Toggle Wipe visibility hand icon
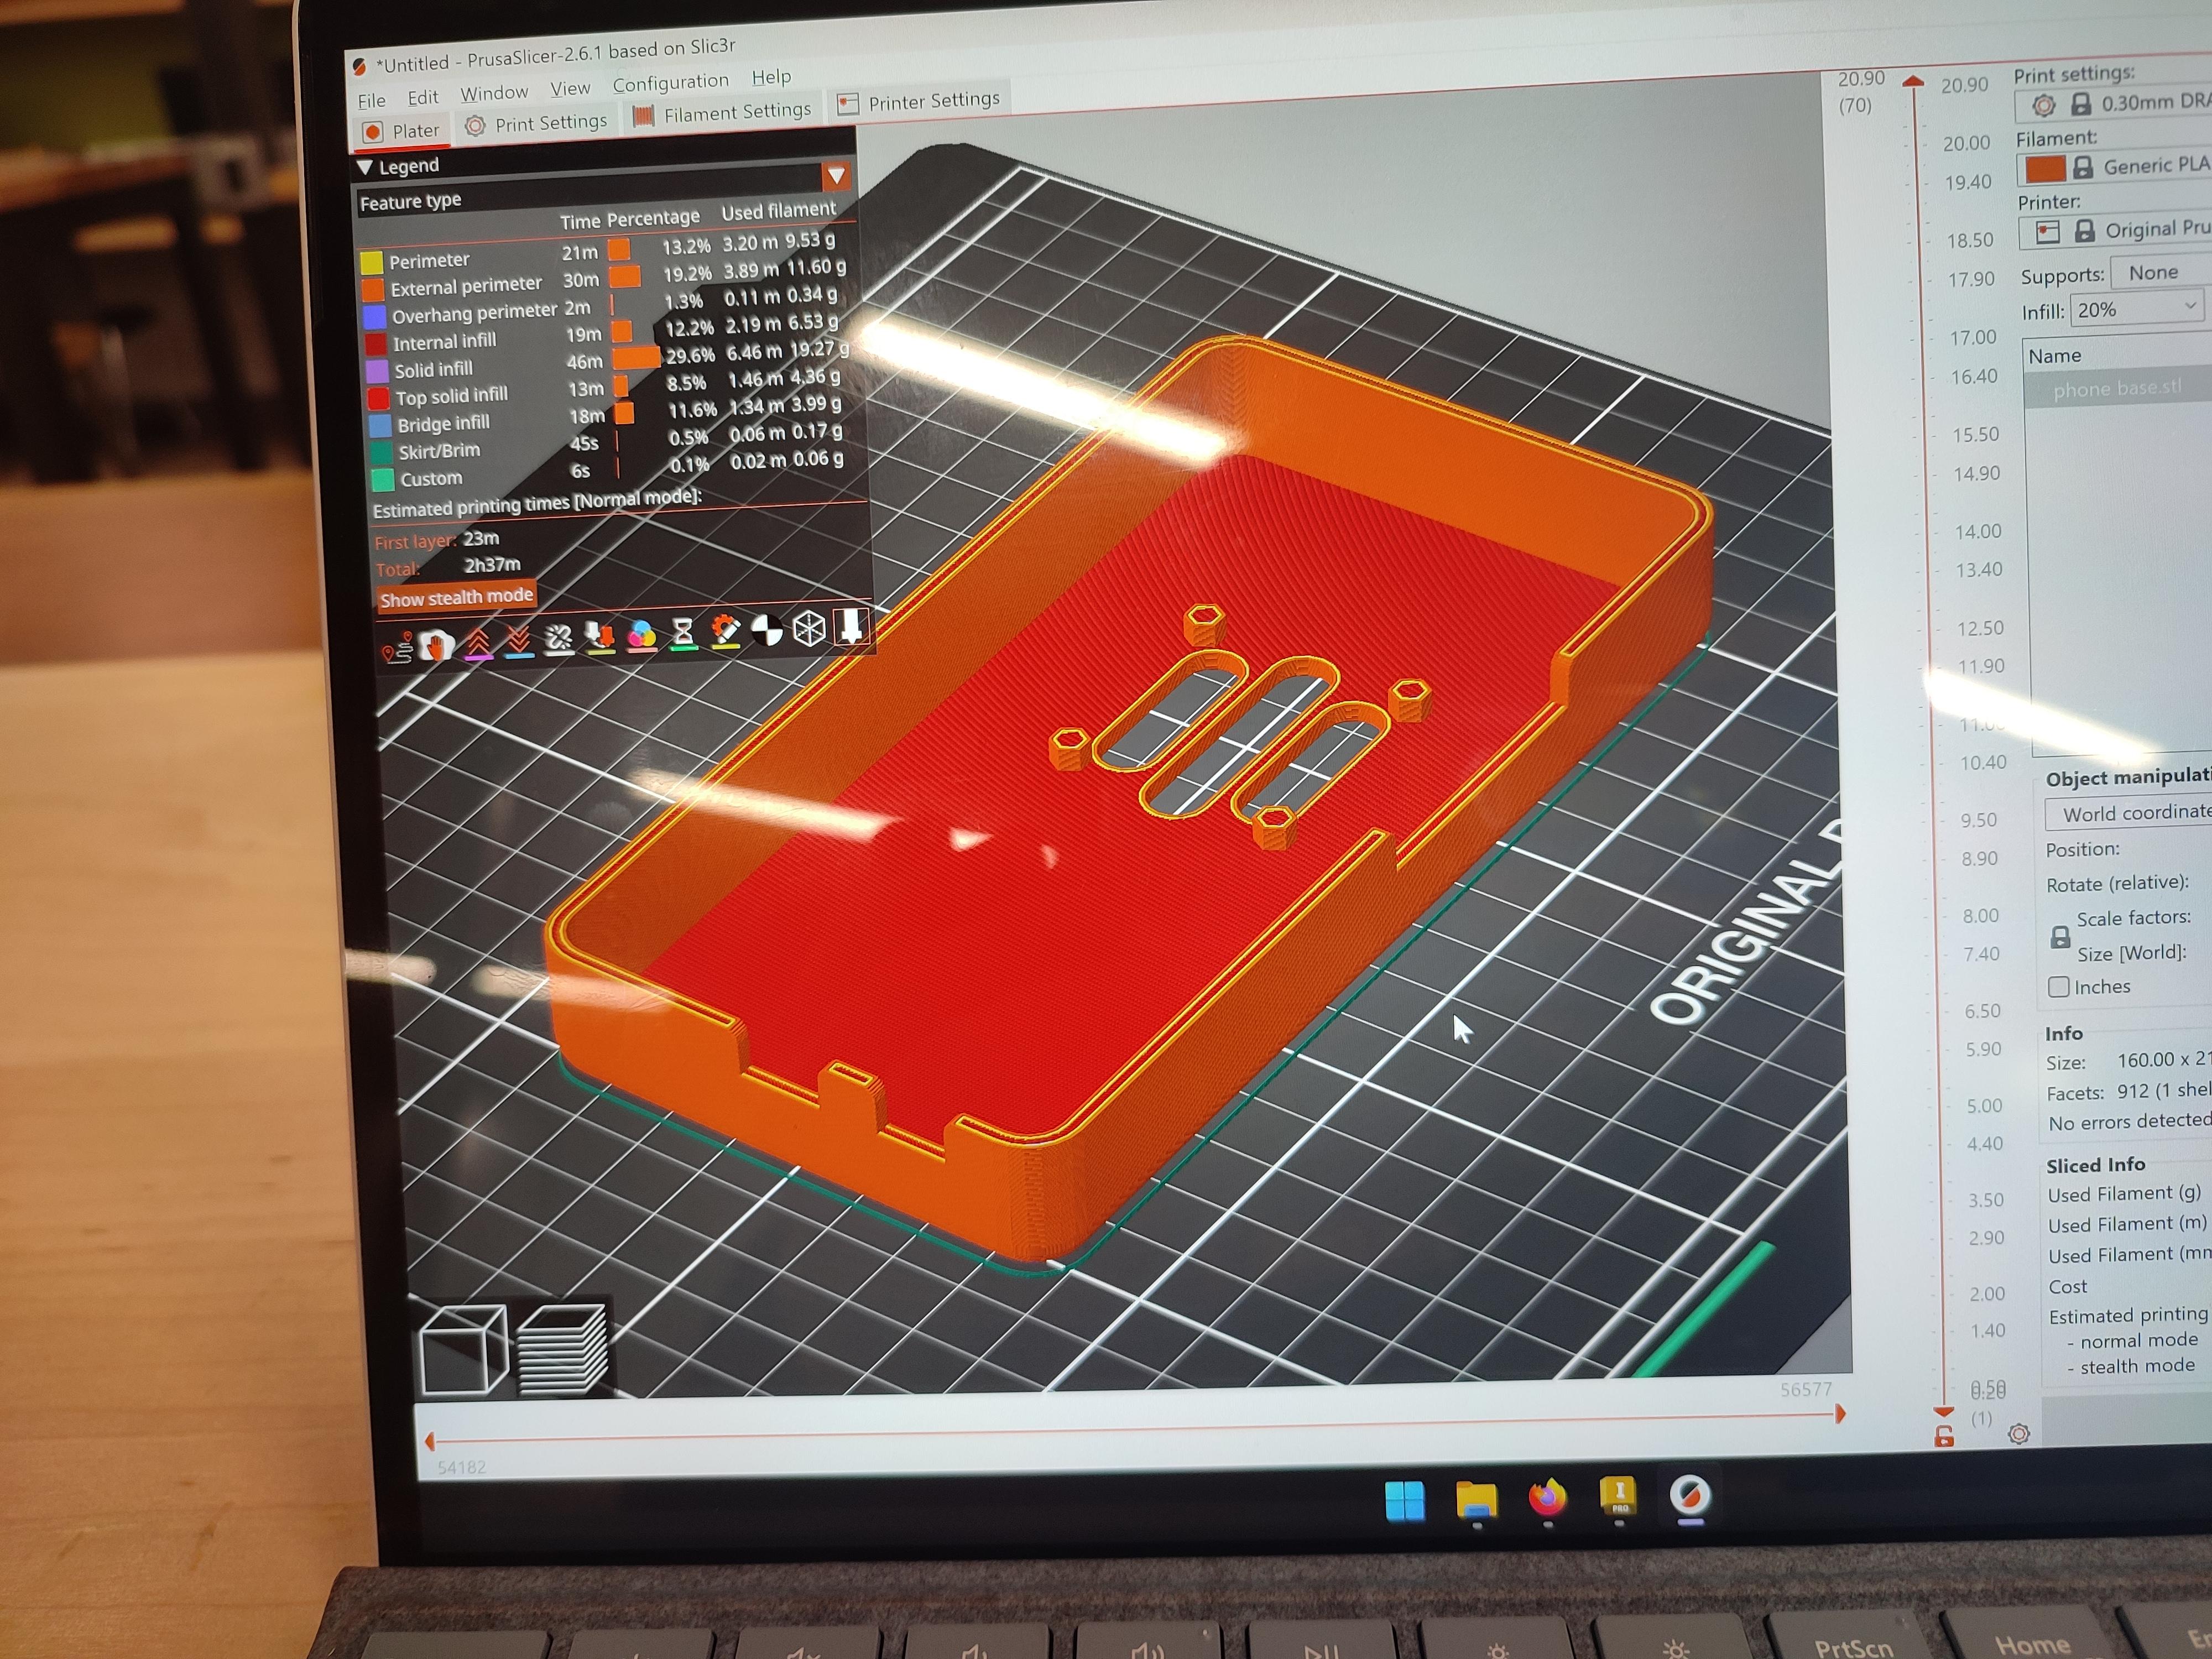This screenshot has width=2212, height=1659. coord(437,646)
